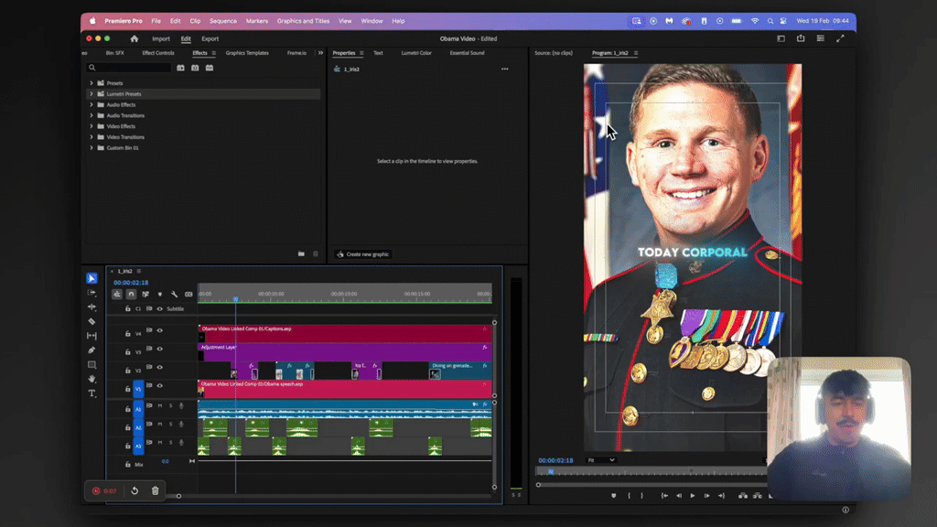Expand the Video Transitions folder

pyautogui.click(x=92, y=137)
